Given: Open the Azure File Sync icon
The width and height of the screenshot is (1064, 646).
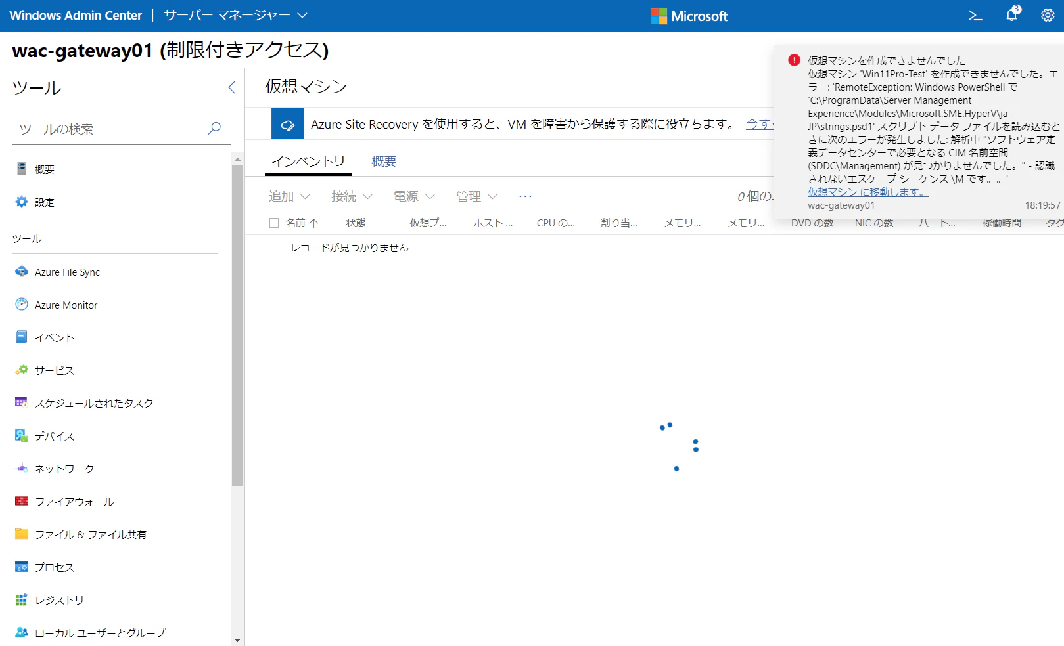Looking at the screenshot, I should click(22, 271).
